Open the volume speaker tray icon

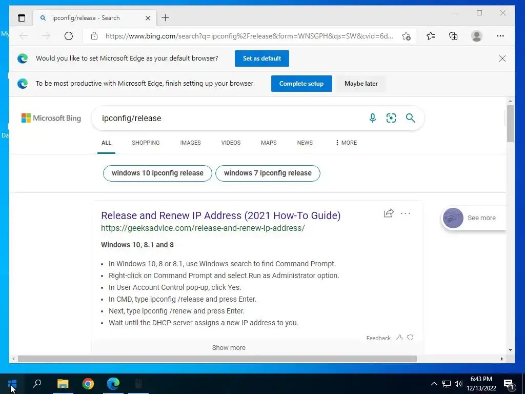click(458, 384)
